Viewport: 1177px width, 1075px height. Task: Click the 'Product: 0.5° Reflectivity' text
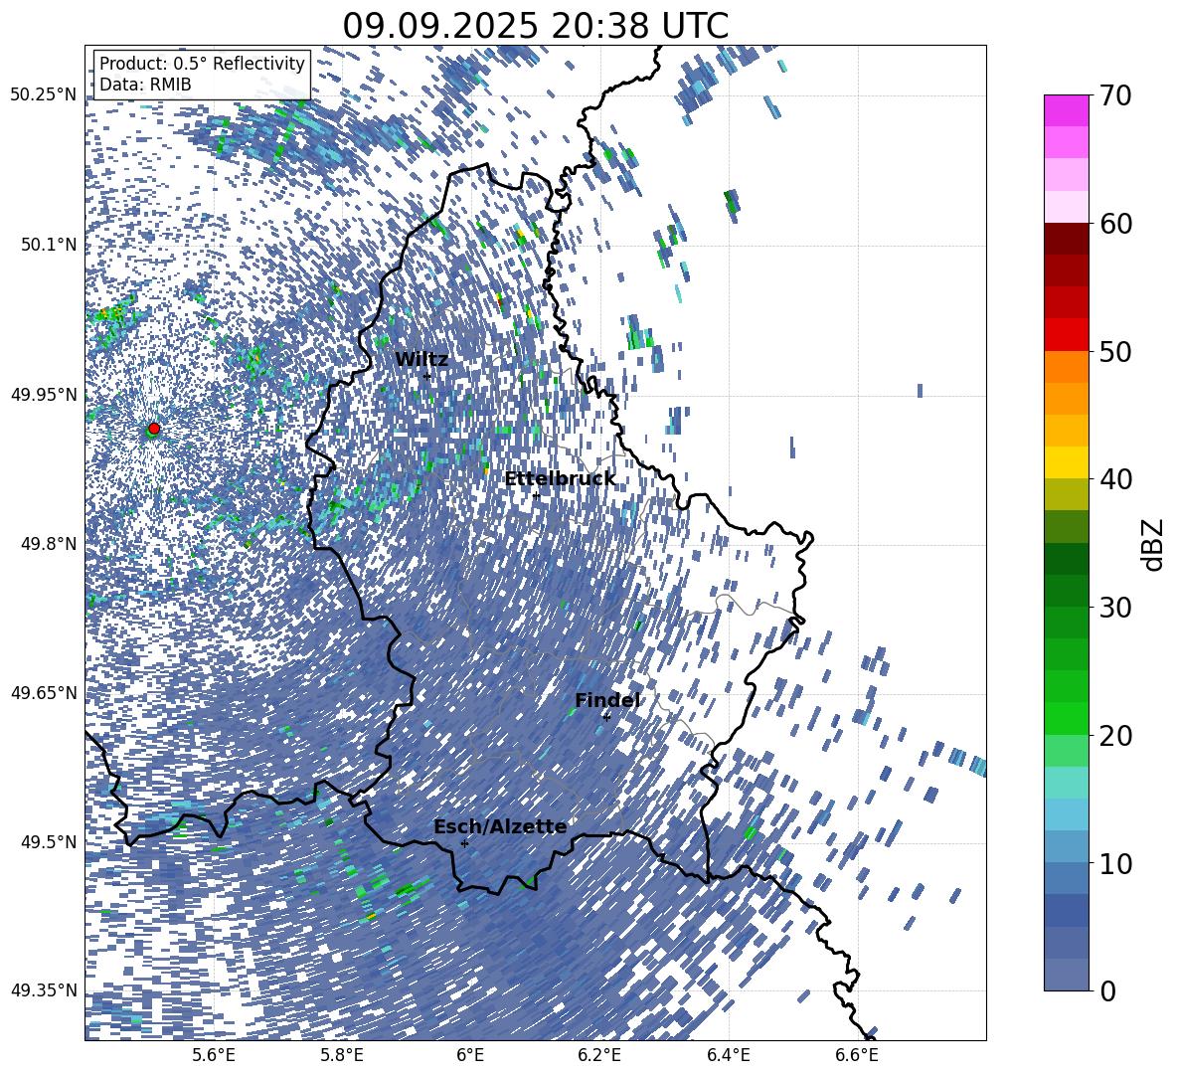[202, 63]
